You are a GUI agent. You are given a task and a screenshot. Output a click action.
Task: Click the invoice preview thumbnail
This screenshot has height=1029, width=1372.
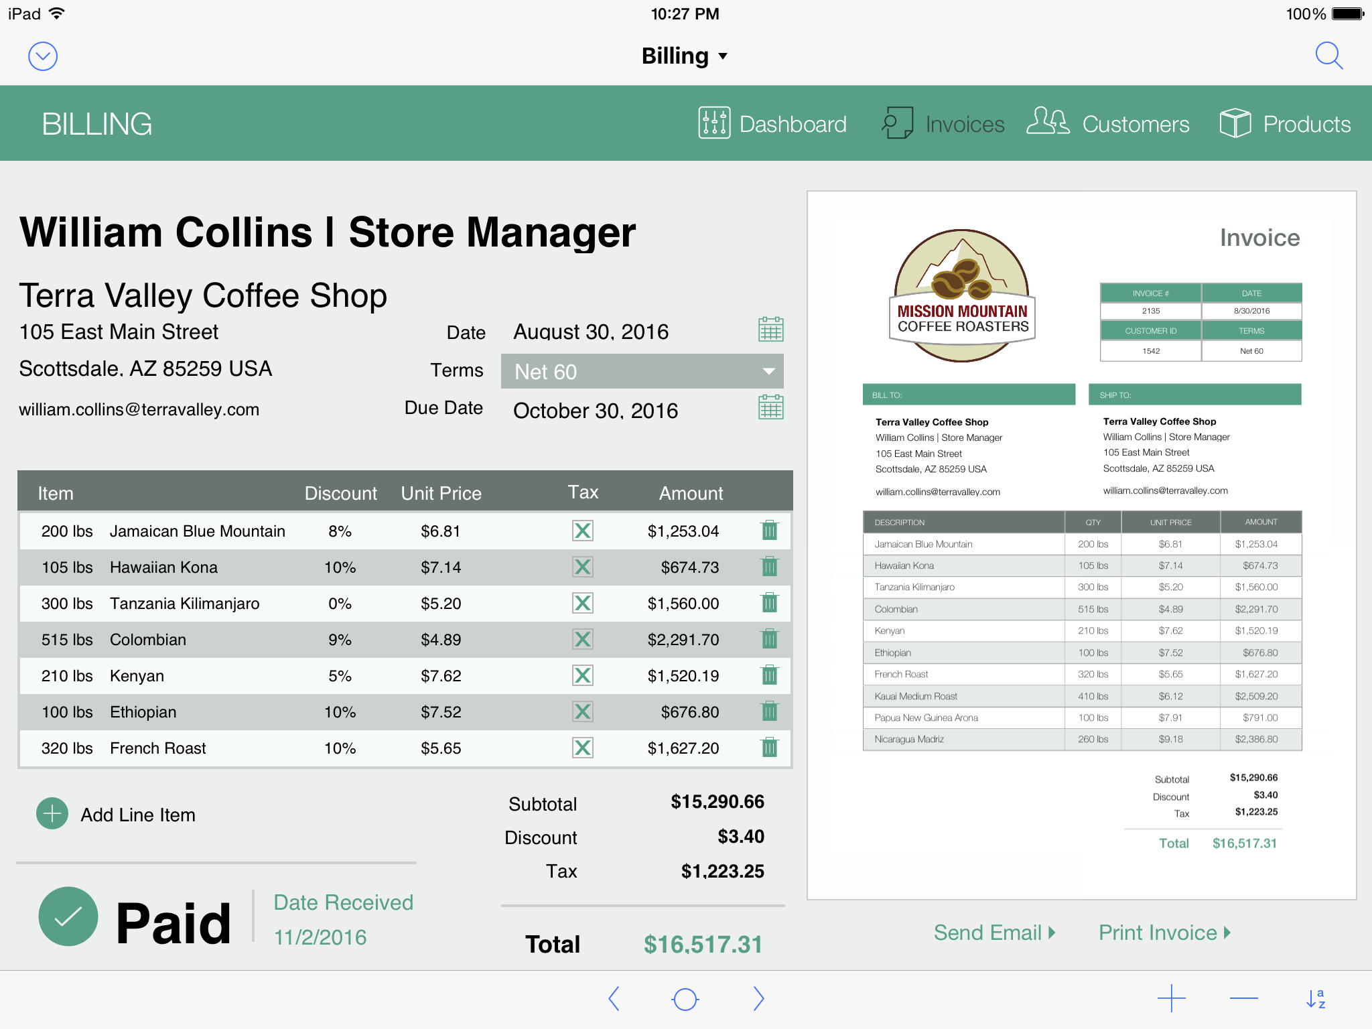pyautogui.click(x=1081, y=545)
